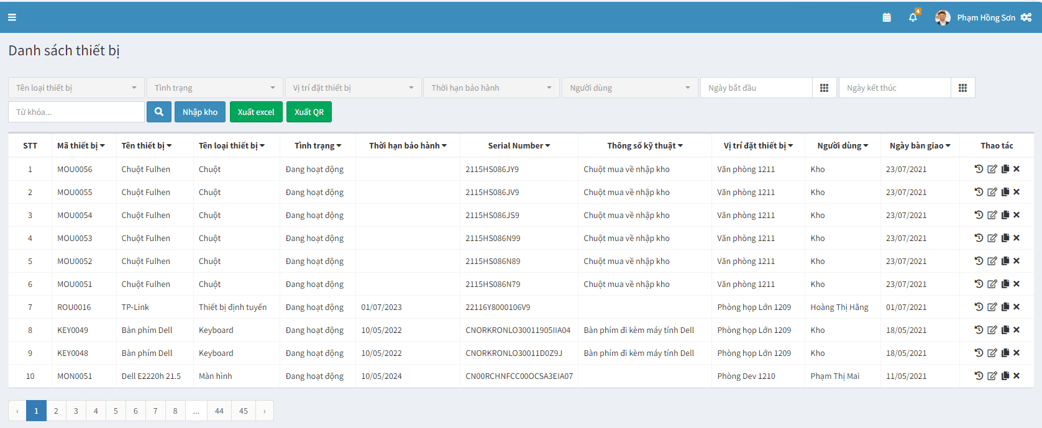1042x428 pixels.
Task: Go to page 2 of the list
Action: (56, 411)
